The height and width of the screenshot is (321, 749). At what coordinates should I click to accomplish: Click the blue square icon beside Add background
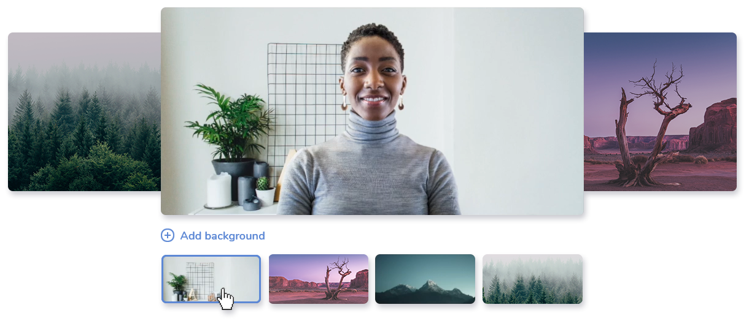168,235
